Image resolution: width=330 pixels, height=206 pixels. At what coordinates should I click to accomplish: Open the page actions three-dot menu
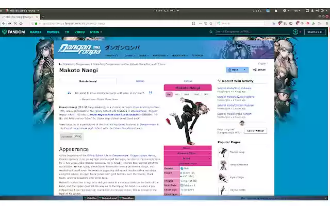[201, 23]
